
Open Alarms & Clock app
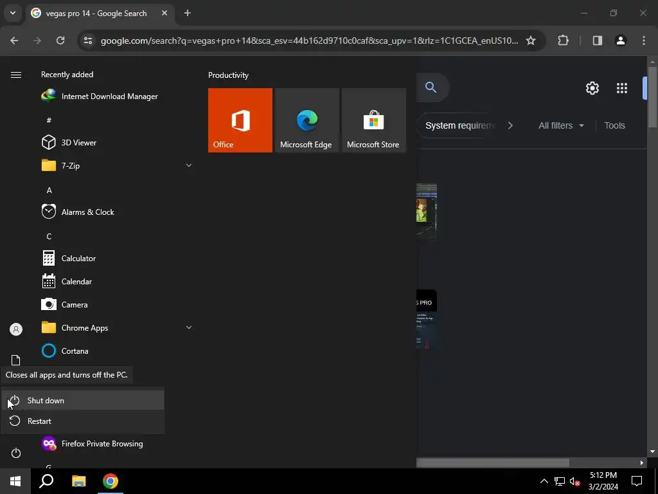pos(78,212)
